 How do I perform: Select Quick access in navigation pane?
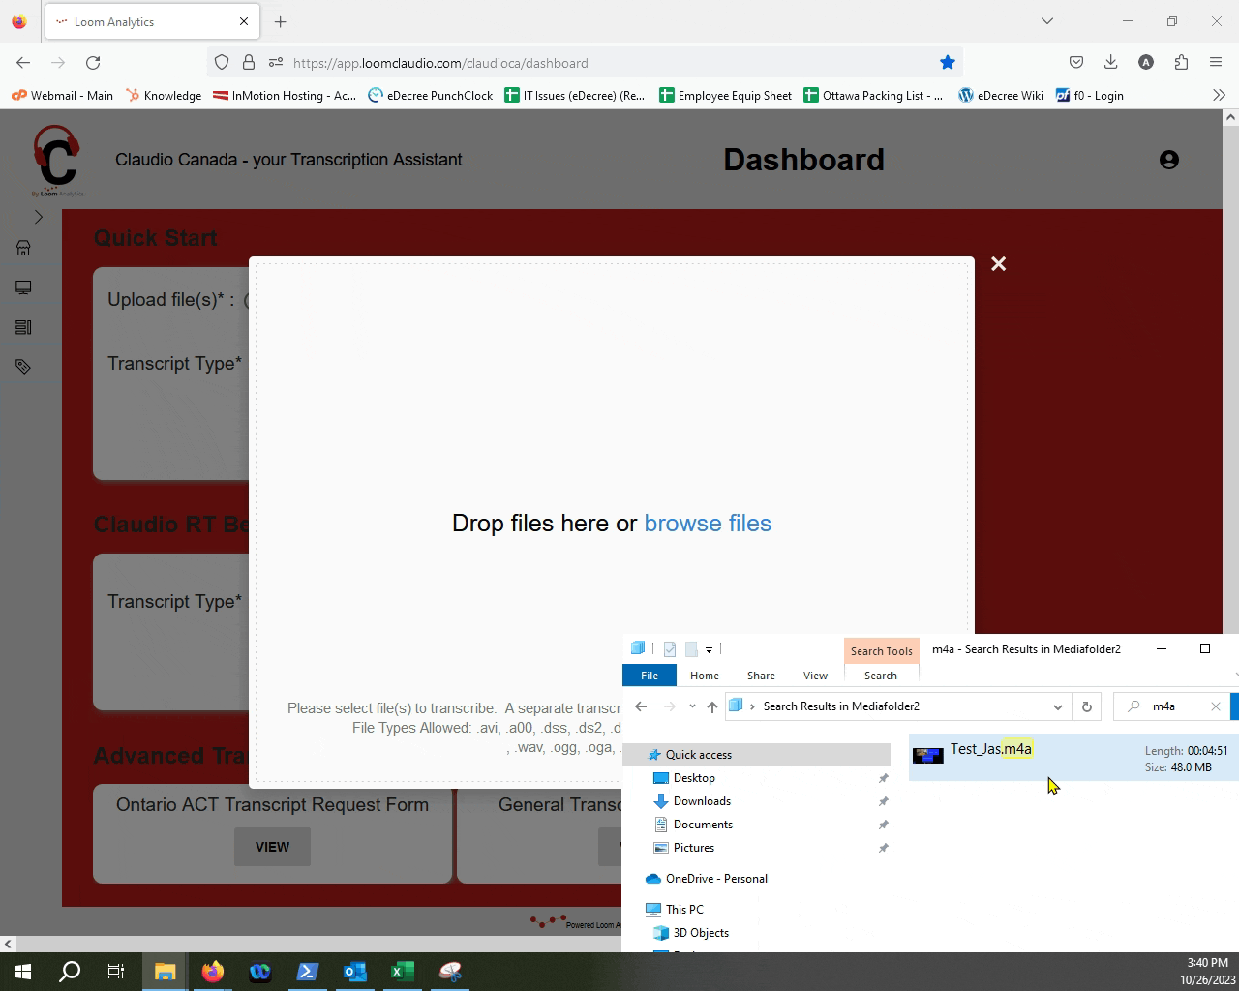point(757,755)
